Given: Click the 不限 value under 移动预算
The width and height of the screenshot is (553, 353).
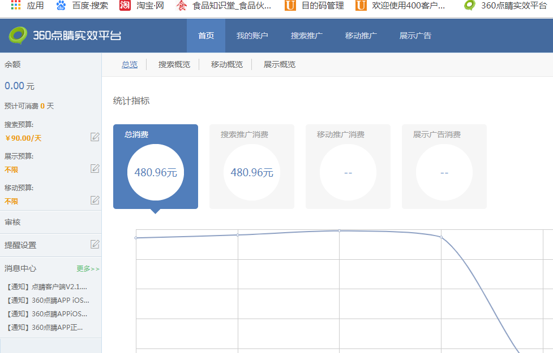Looking at the screenshot, I should click(11, 201).
